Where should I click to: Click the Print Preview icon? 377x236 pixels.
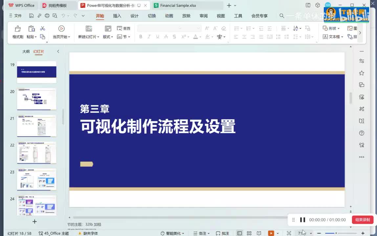[55, 16]
